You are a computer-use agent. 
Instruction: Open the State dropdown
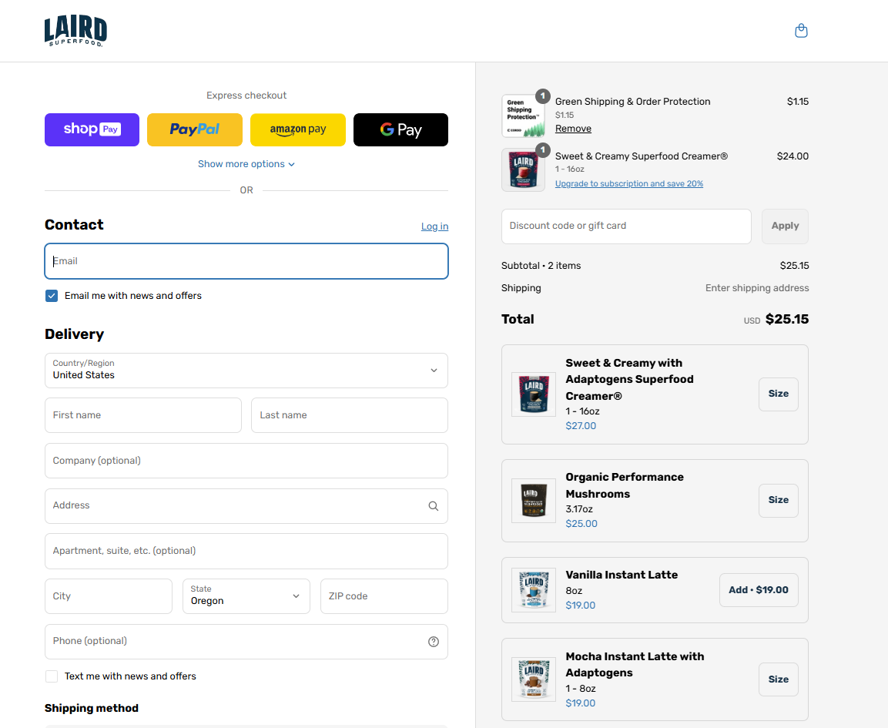[x=246, y=596]
